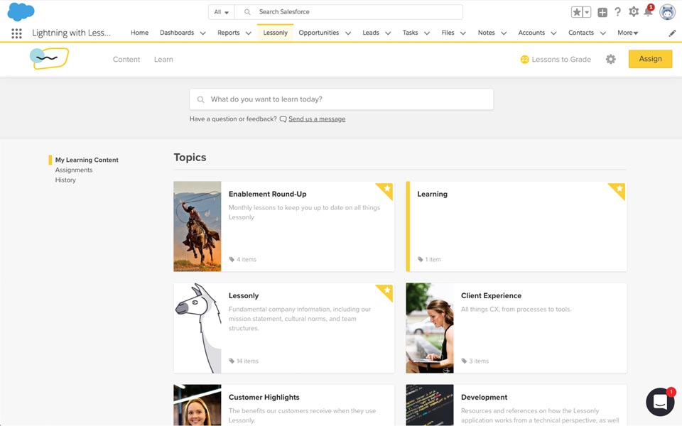
Task: Click the tag icon beside 3 items
Action: click(x=464, y=361)
